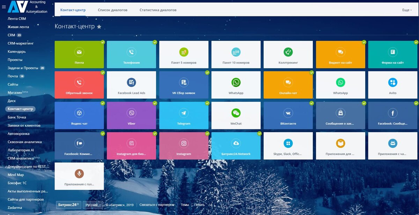Viewport: 419px width, 215px height.
Task: Open Магазин beta in sidebar
Action: (x=18, y=92)
